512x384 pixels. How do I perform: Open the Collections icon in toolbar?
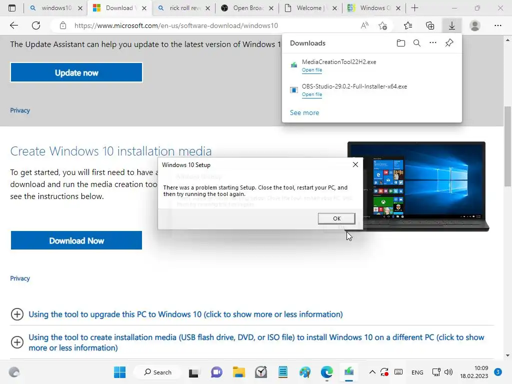[x=430, y=25]
